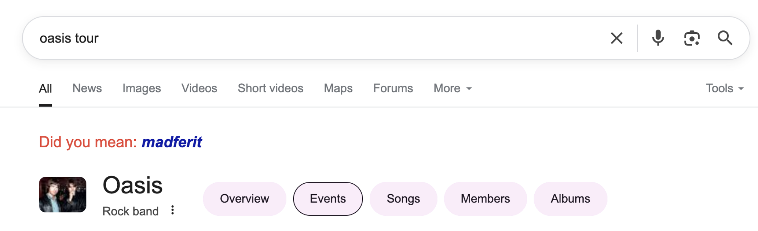Open the madferit suggested search link
The width and height of the screenshot is (758, 231).
click(x=172, y=141)
